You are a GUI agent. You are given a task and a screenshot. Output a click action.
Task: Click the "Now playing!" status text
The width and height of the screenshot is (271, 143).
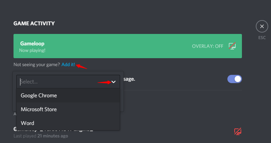pos(32,50)
